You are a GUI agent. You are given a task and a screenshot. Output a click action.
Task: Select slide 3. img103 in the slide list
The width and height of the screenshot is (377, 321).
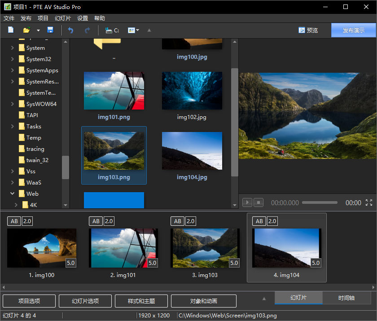(x=205, y=248)
